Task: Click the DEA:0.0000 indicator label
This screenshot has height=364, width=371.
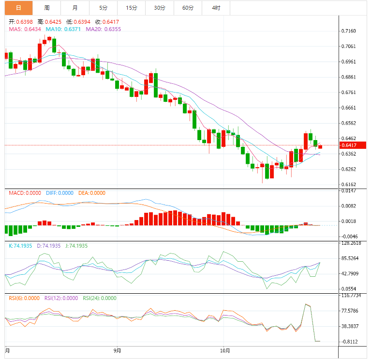Action: point(92,193)
